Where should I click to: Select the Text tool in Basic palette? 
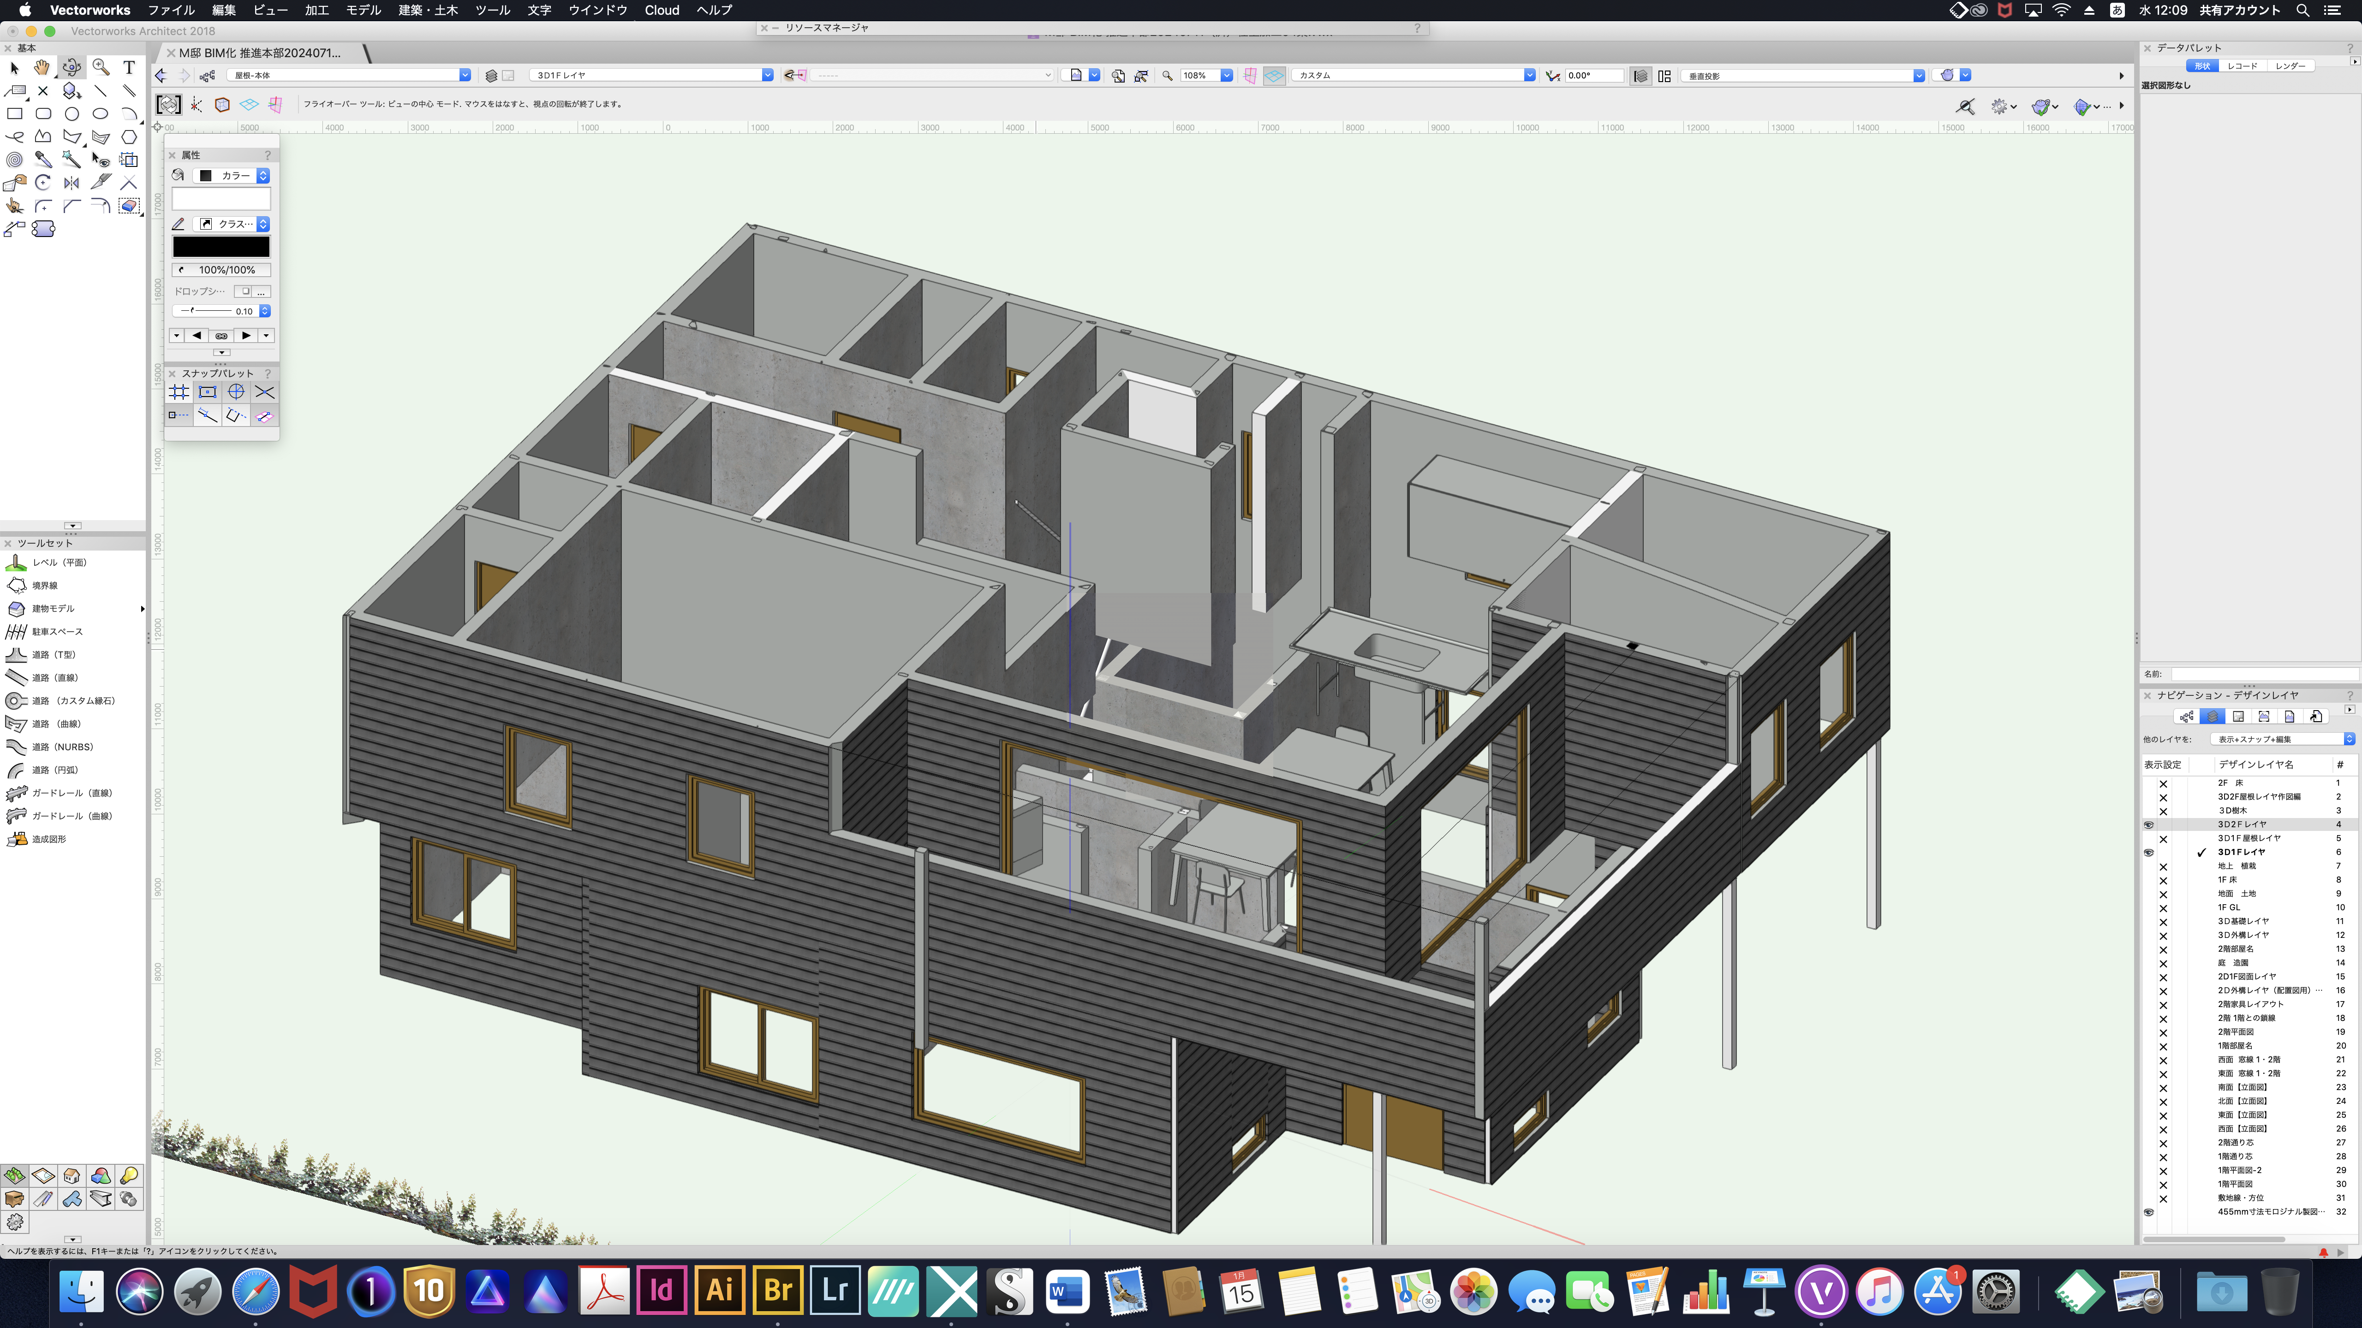coord(129,67)
